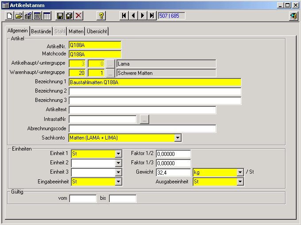Expand the Ausgabeeinheit dropdown

click(x=240, y=182)
